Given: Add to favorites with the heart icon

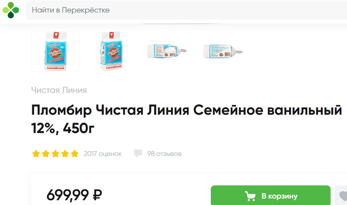Looking at the screenshot, I should point(343,196).
